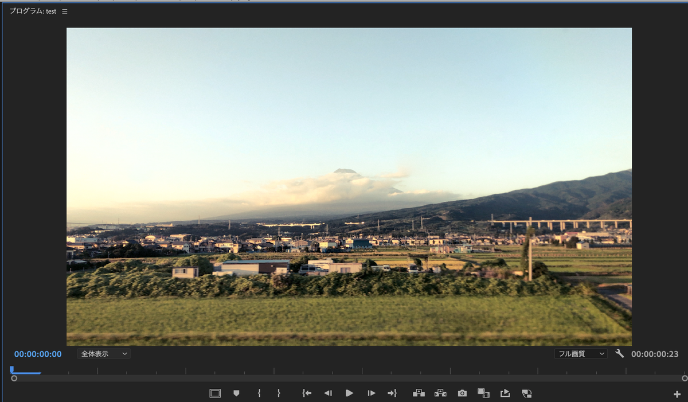The height and width of the screenshot is (402, 688).
Task: Click the Lift button
Action: pos(419,393)
